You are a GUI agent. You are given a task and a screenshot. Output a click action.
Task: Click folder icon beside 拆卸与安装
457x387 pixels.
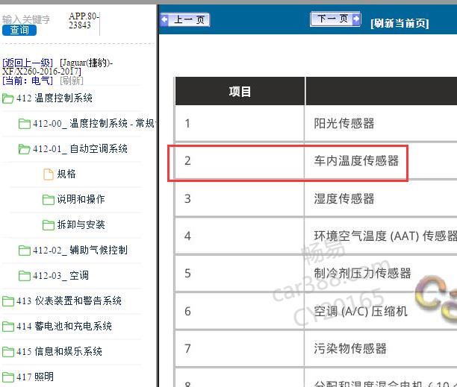pyautogui.click(x=49, y=225)
